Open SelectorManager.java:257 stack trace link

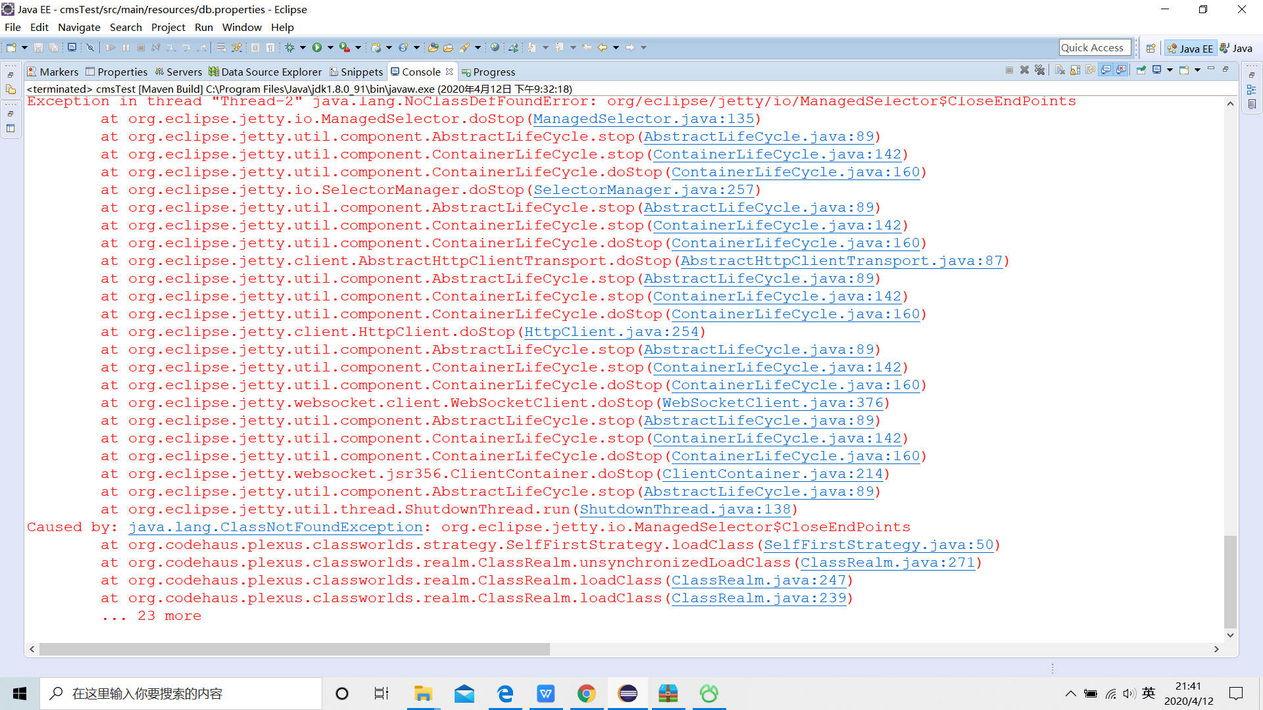point(643,190)
